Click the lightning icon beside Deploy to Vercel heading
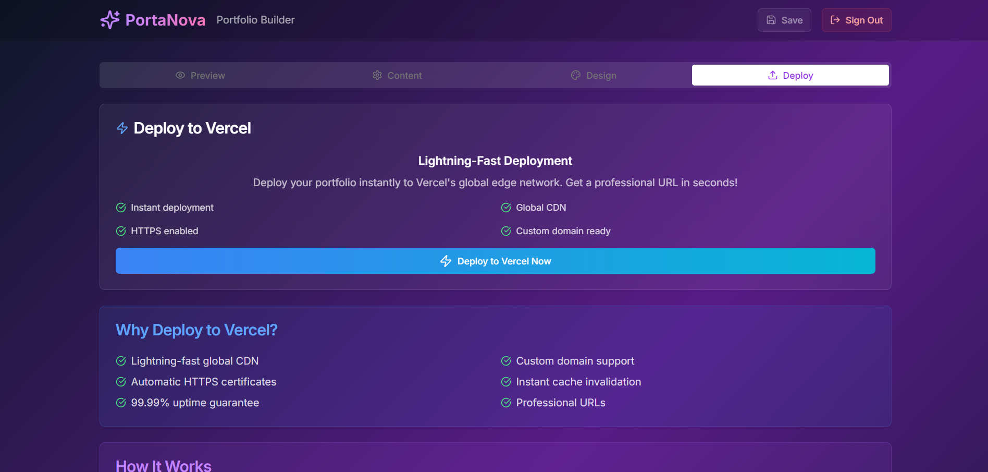The image size is (988, 472). pyautogui.click(x=122, y=128)
